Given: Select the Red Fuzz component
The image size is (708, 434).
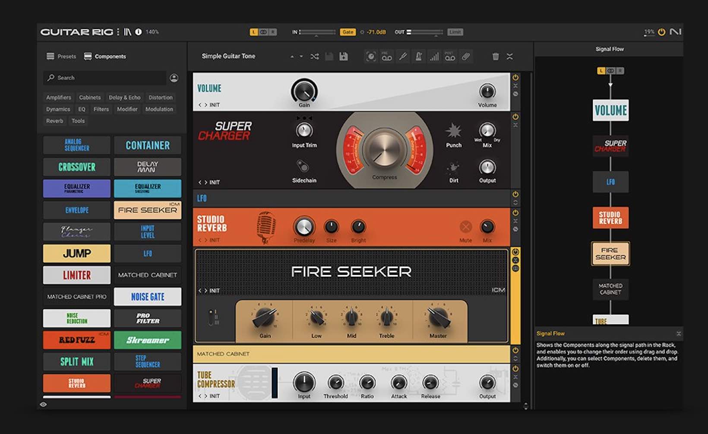Looking at the screenshot, I should coord(77,340).
